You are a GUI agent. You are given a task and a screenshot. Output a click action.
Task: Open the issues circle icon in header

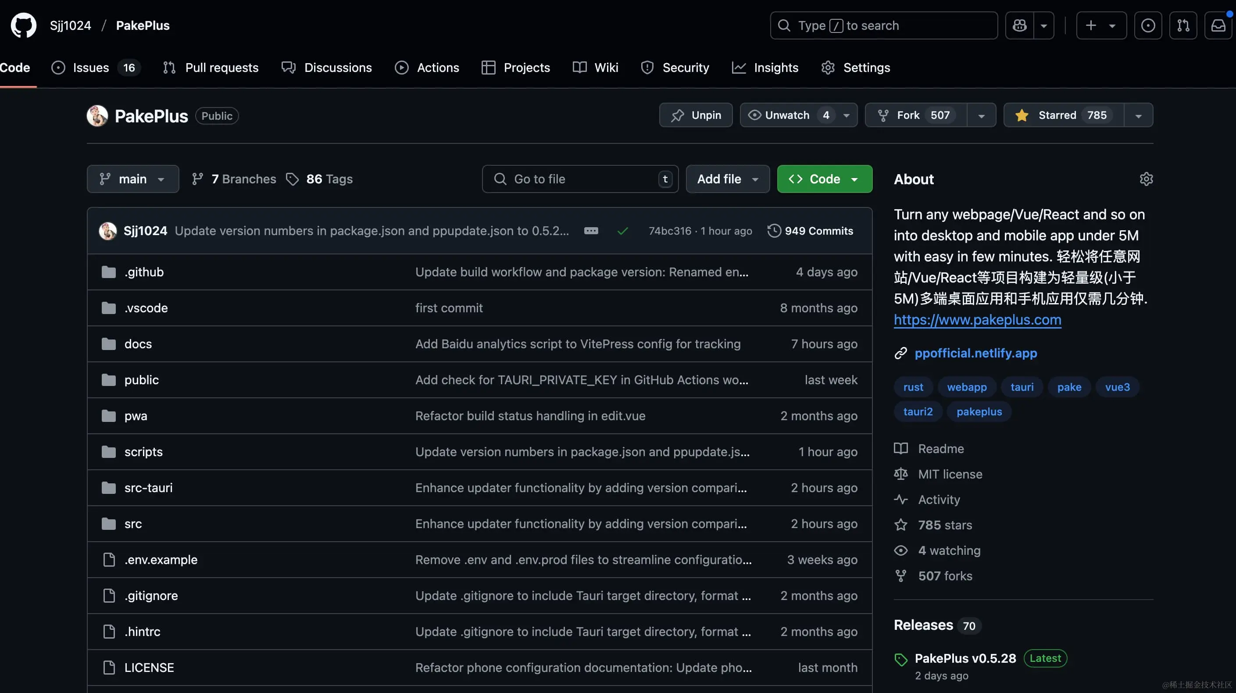point(1148,25)
